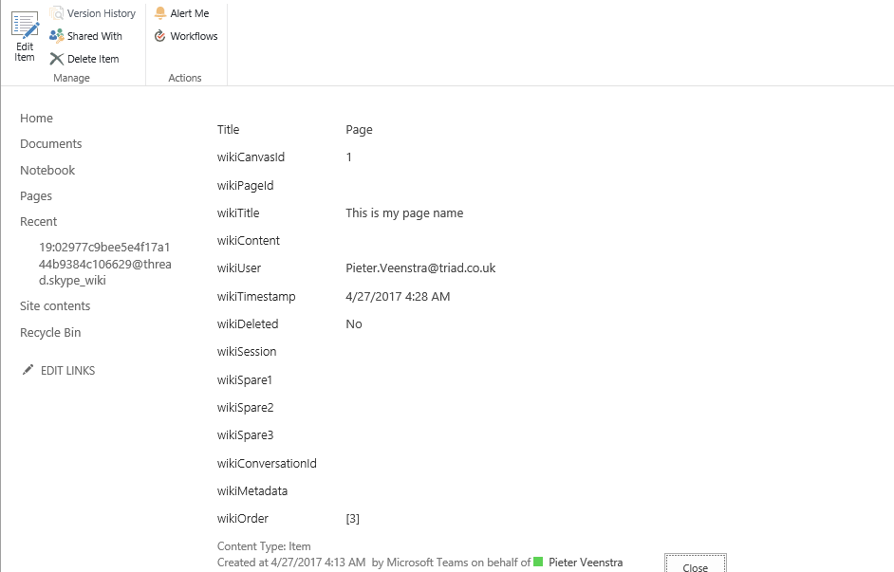
Task: Open Version History icon
Action: 56,13
